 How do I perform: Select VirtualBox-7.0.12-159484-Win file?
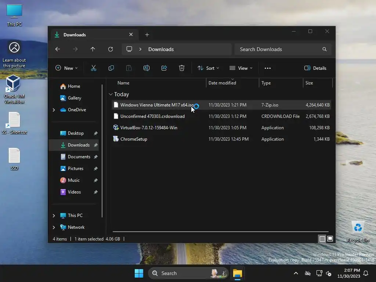click(221, 128)
